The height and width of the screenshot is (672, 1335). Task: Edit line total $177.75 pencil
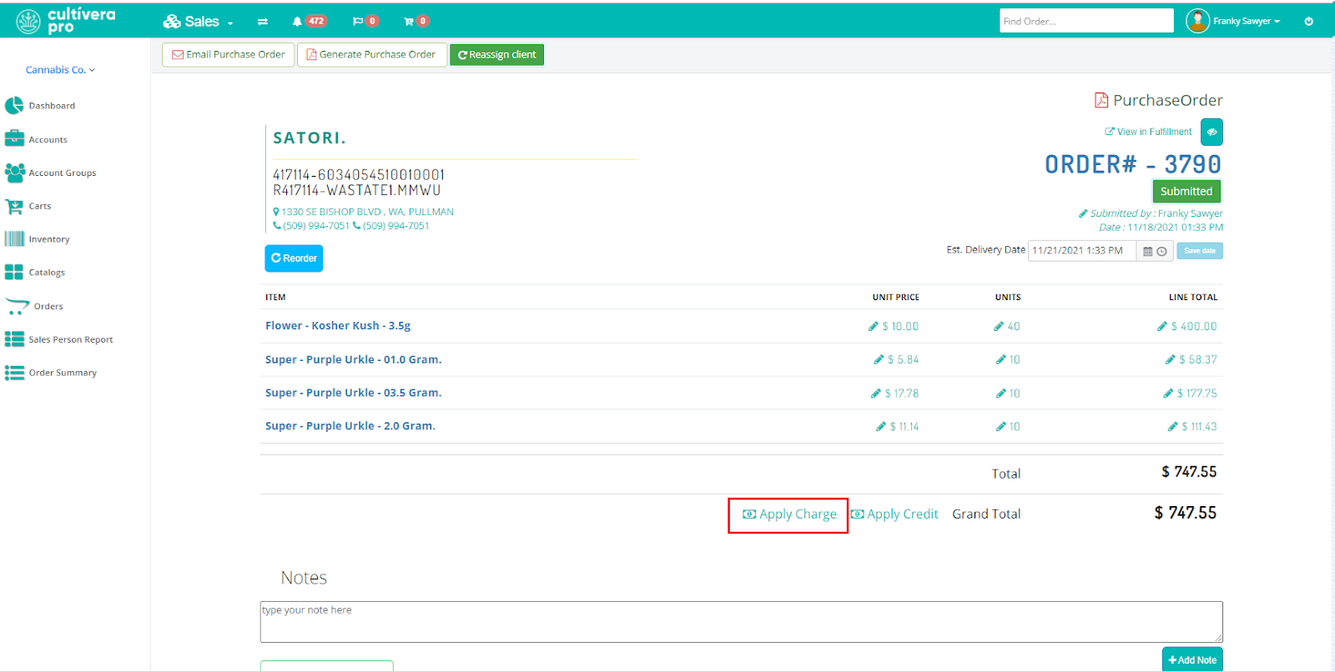1168,394
